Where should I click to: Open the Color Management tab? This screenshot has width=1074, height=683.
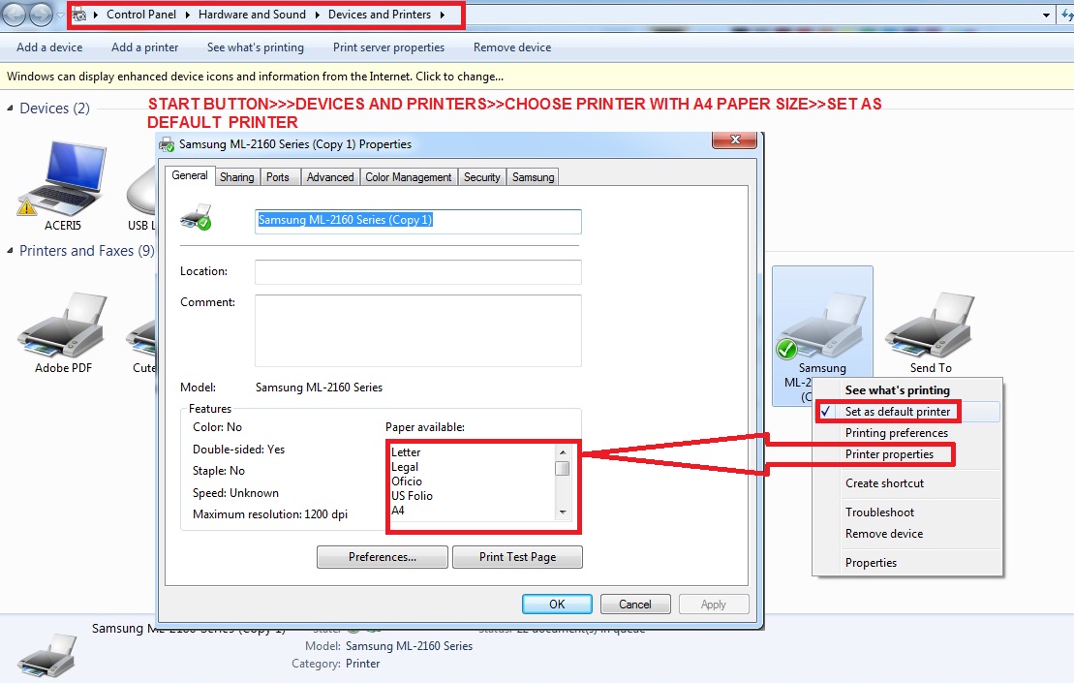pos(408,177)
